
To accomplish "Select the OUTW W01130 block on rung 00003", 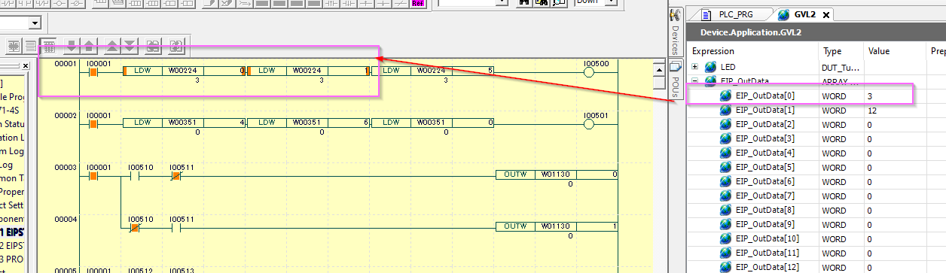I will coord(557,174).
